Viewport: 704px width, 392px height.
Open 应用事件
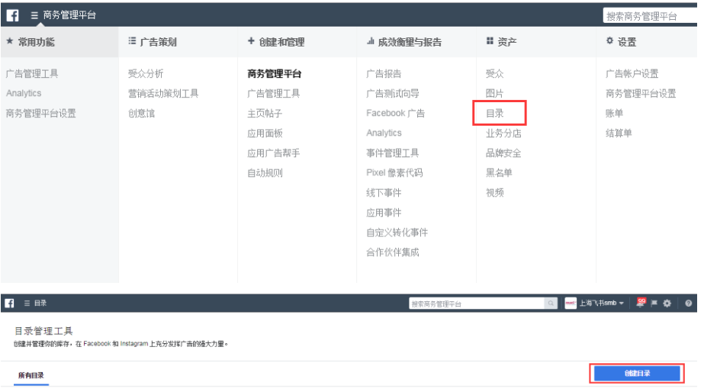pos(384,212)
